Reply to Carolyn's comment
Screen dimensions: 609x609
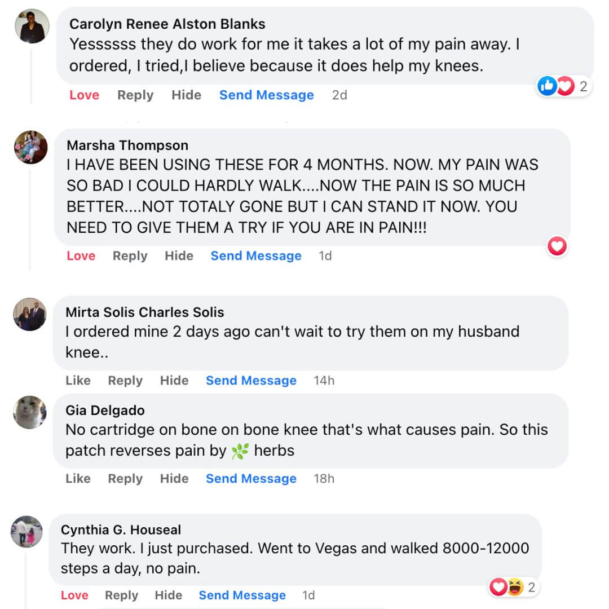(135, 95)
